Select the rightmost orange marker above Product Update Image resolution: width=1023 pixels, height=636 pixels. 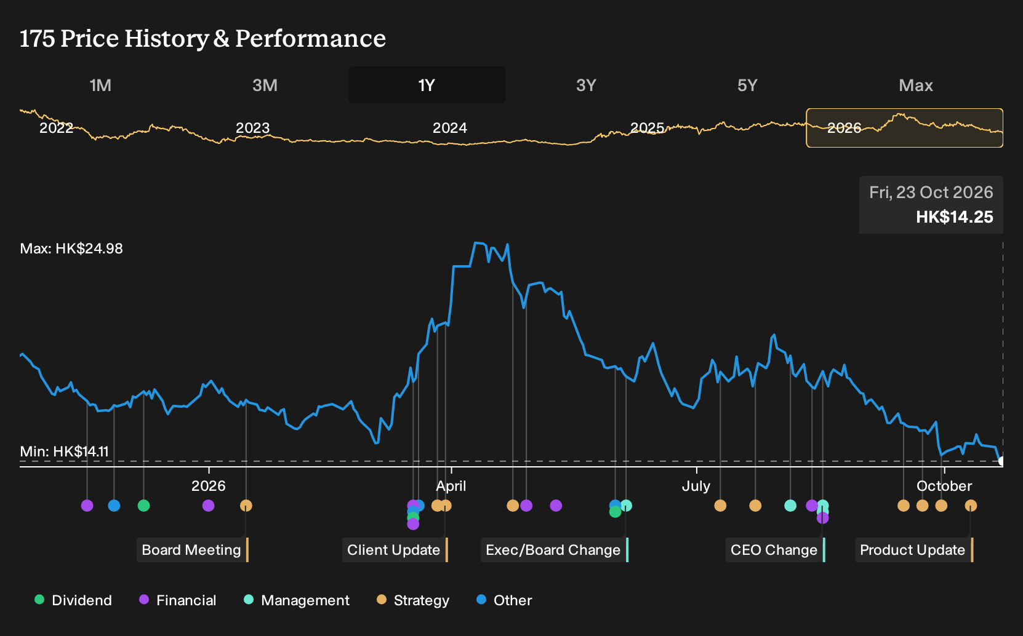point(971,506)
